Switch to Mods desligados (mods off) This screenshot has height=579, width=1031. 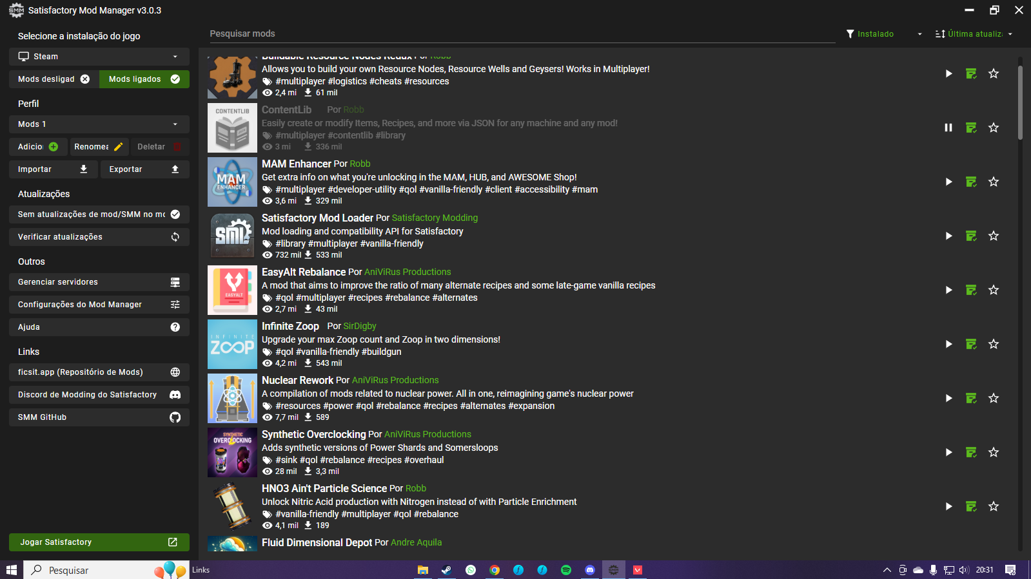click(54, 79)
